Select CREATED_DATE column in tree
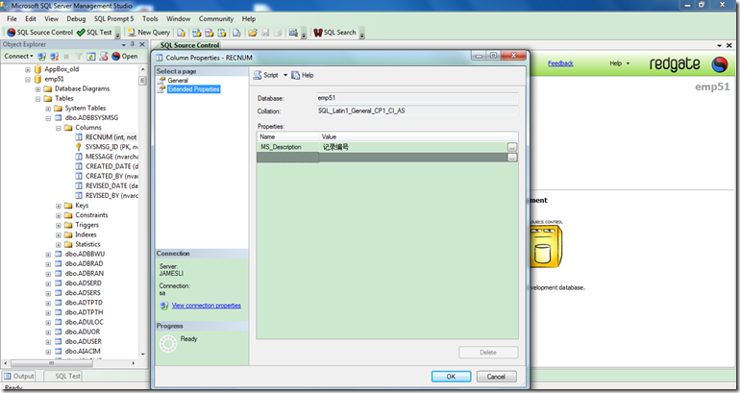Screen dimensions: 740x393 coord(111,166)
